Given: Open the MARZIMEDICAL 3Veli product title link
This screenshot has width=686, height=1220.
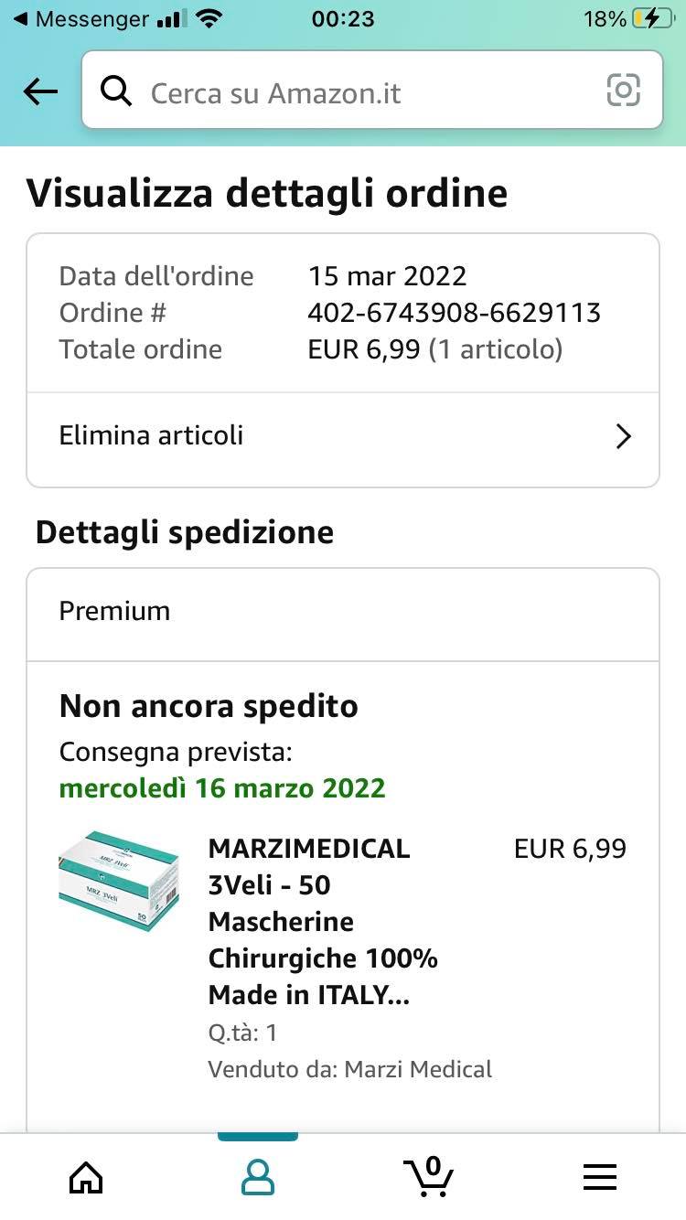Looking at the screenshot, I should (x=323, y=921).
